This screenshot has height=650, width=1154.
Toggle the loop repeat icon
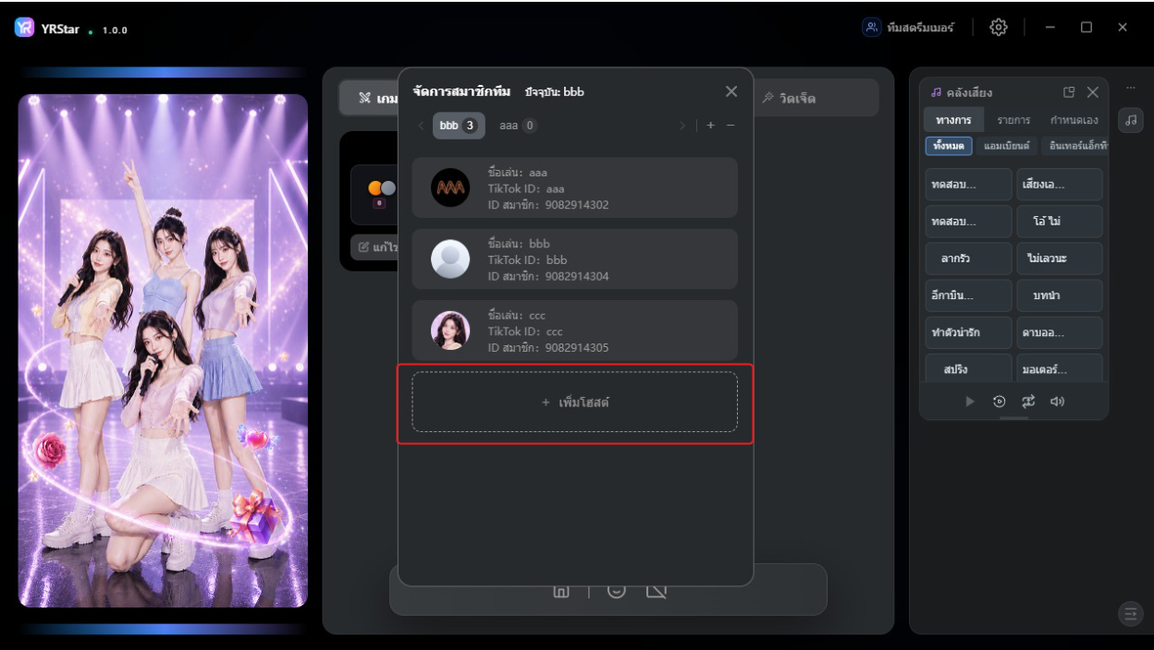[1028, 402]
